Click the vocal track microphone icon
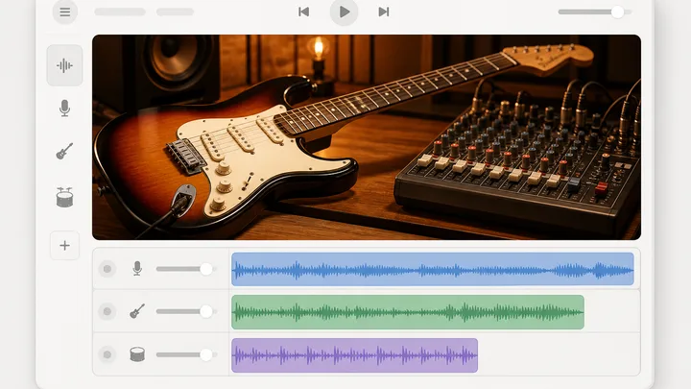The width and height of the screenshot is (691, 389). tap(137, 269)
